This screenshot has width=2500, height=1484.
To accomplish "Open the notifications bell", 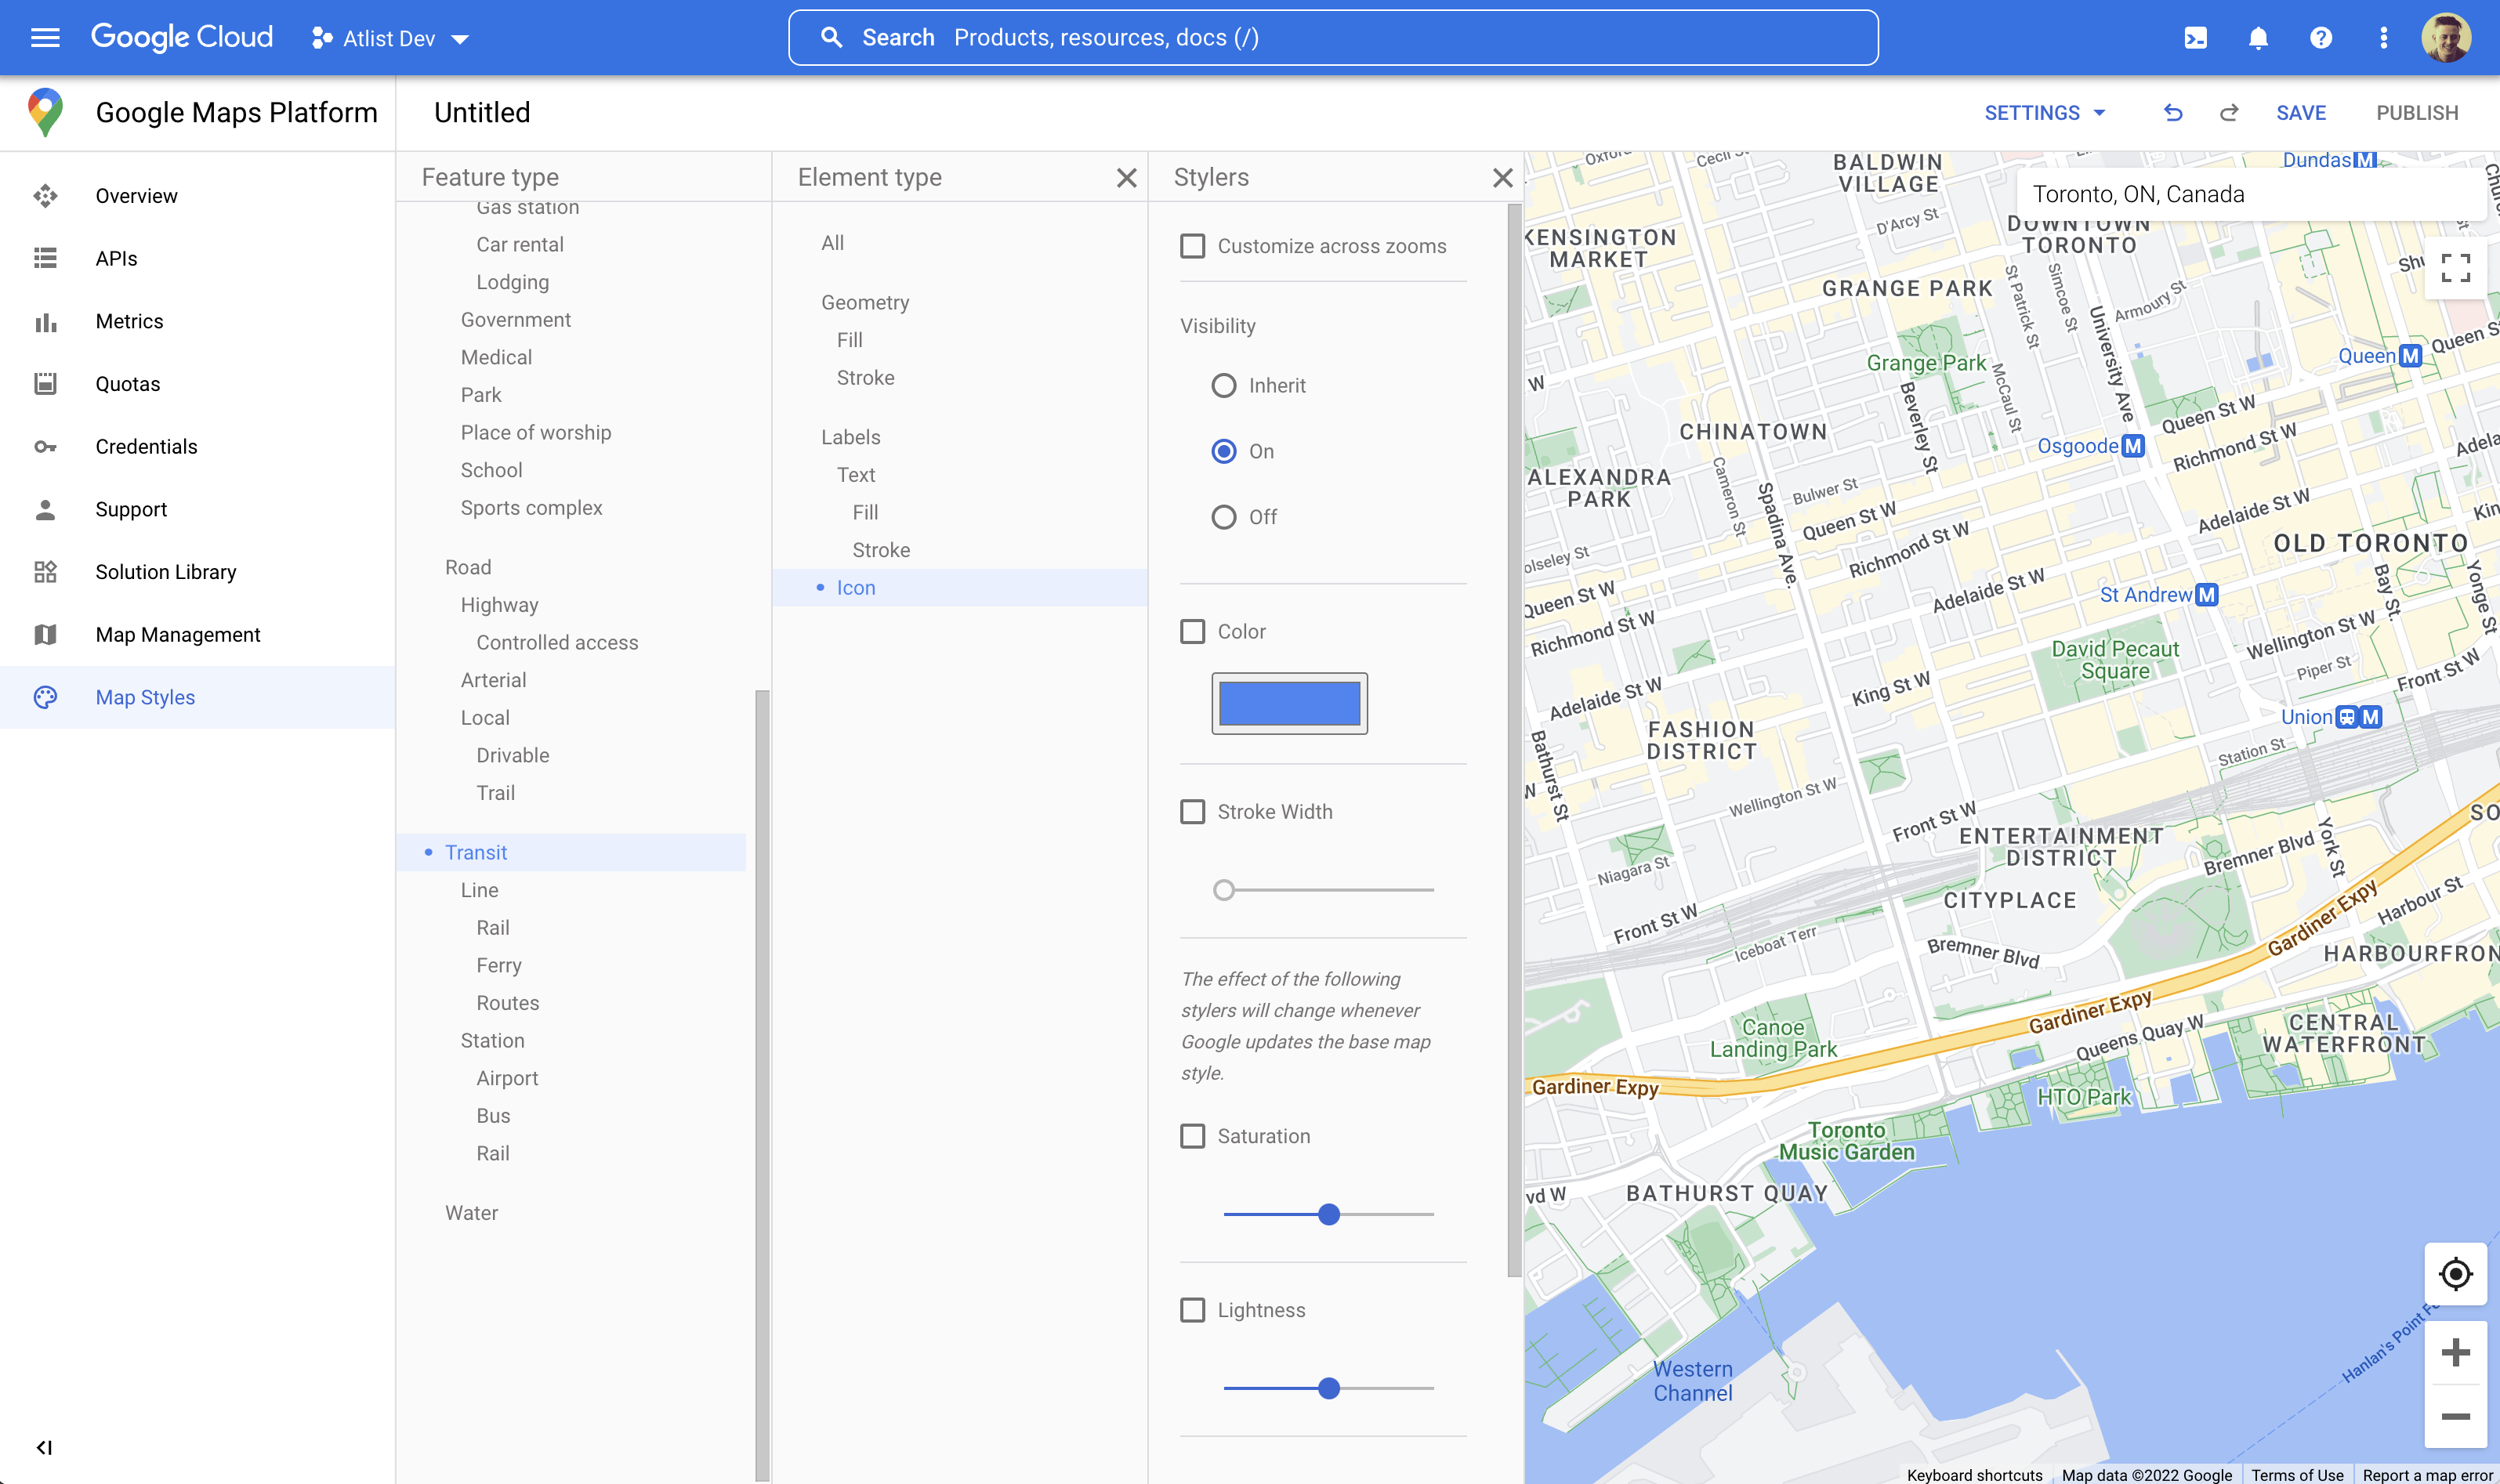I will [2258, 37].
